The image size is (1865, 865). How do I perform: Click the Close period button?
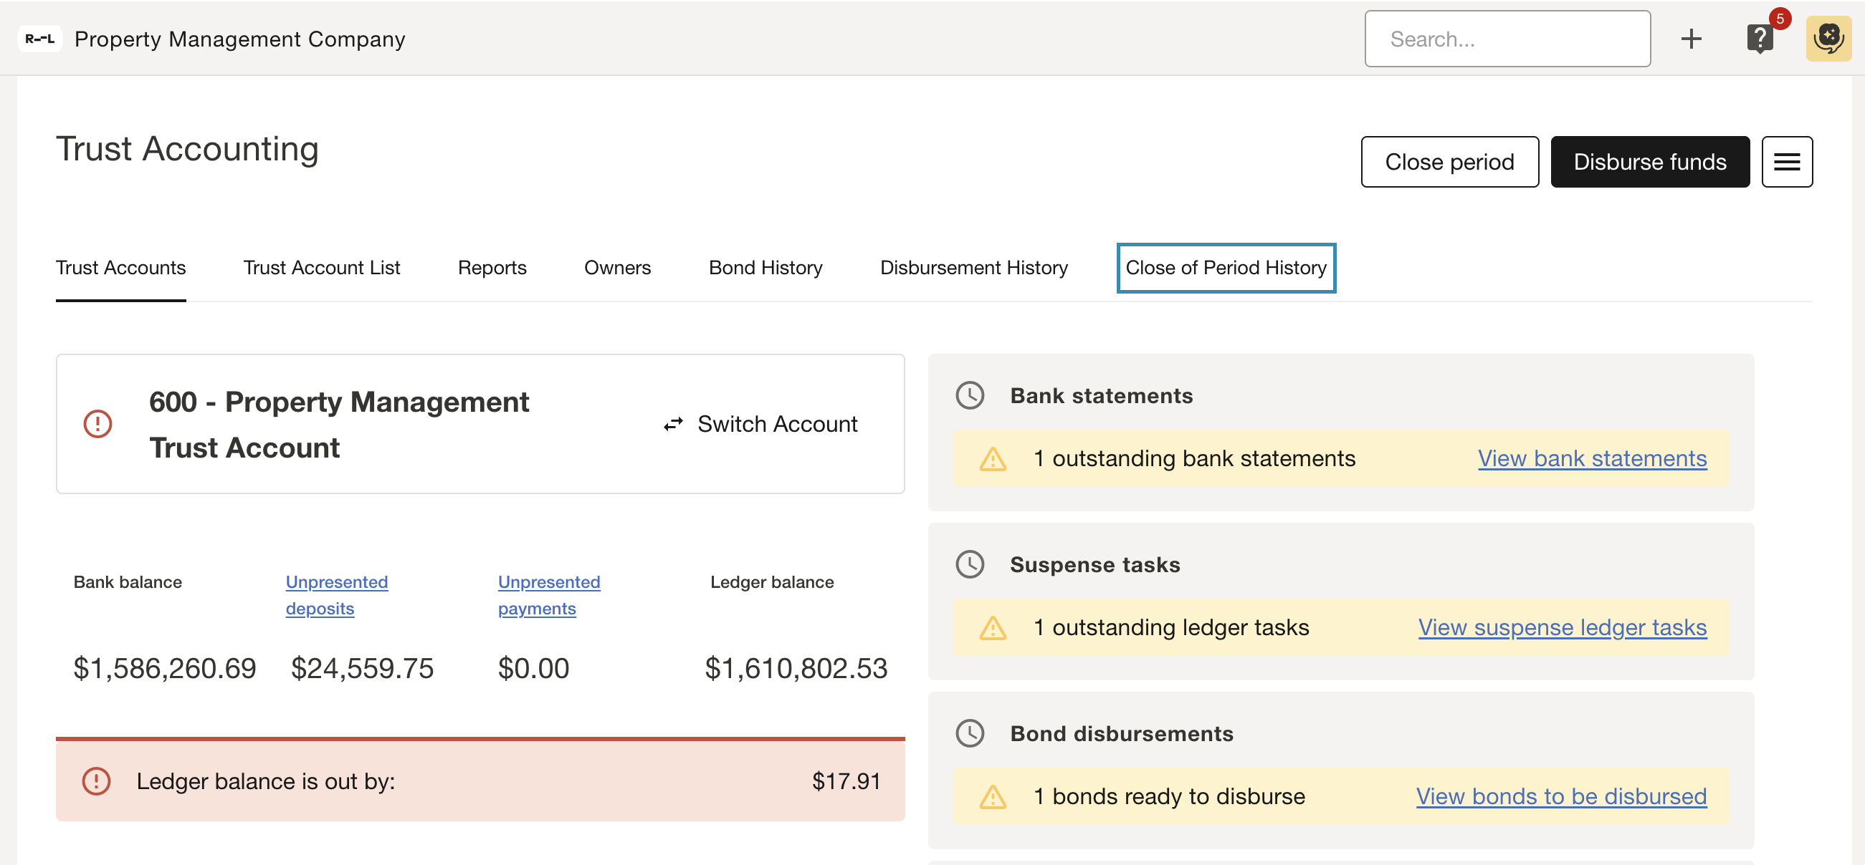click(x=1449, y=162)
